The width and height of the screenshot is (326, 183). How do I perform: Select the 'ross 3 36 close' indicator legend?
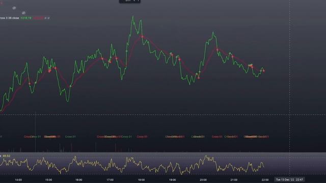click(9, 18)
